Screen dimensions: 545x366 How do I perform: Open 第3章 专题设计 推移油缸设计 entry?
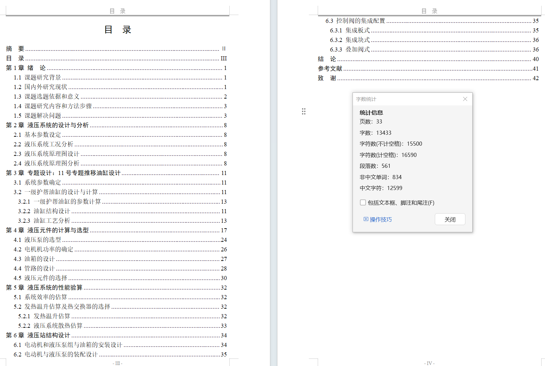point(116,173)
